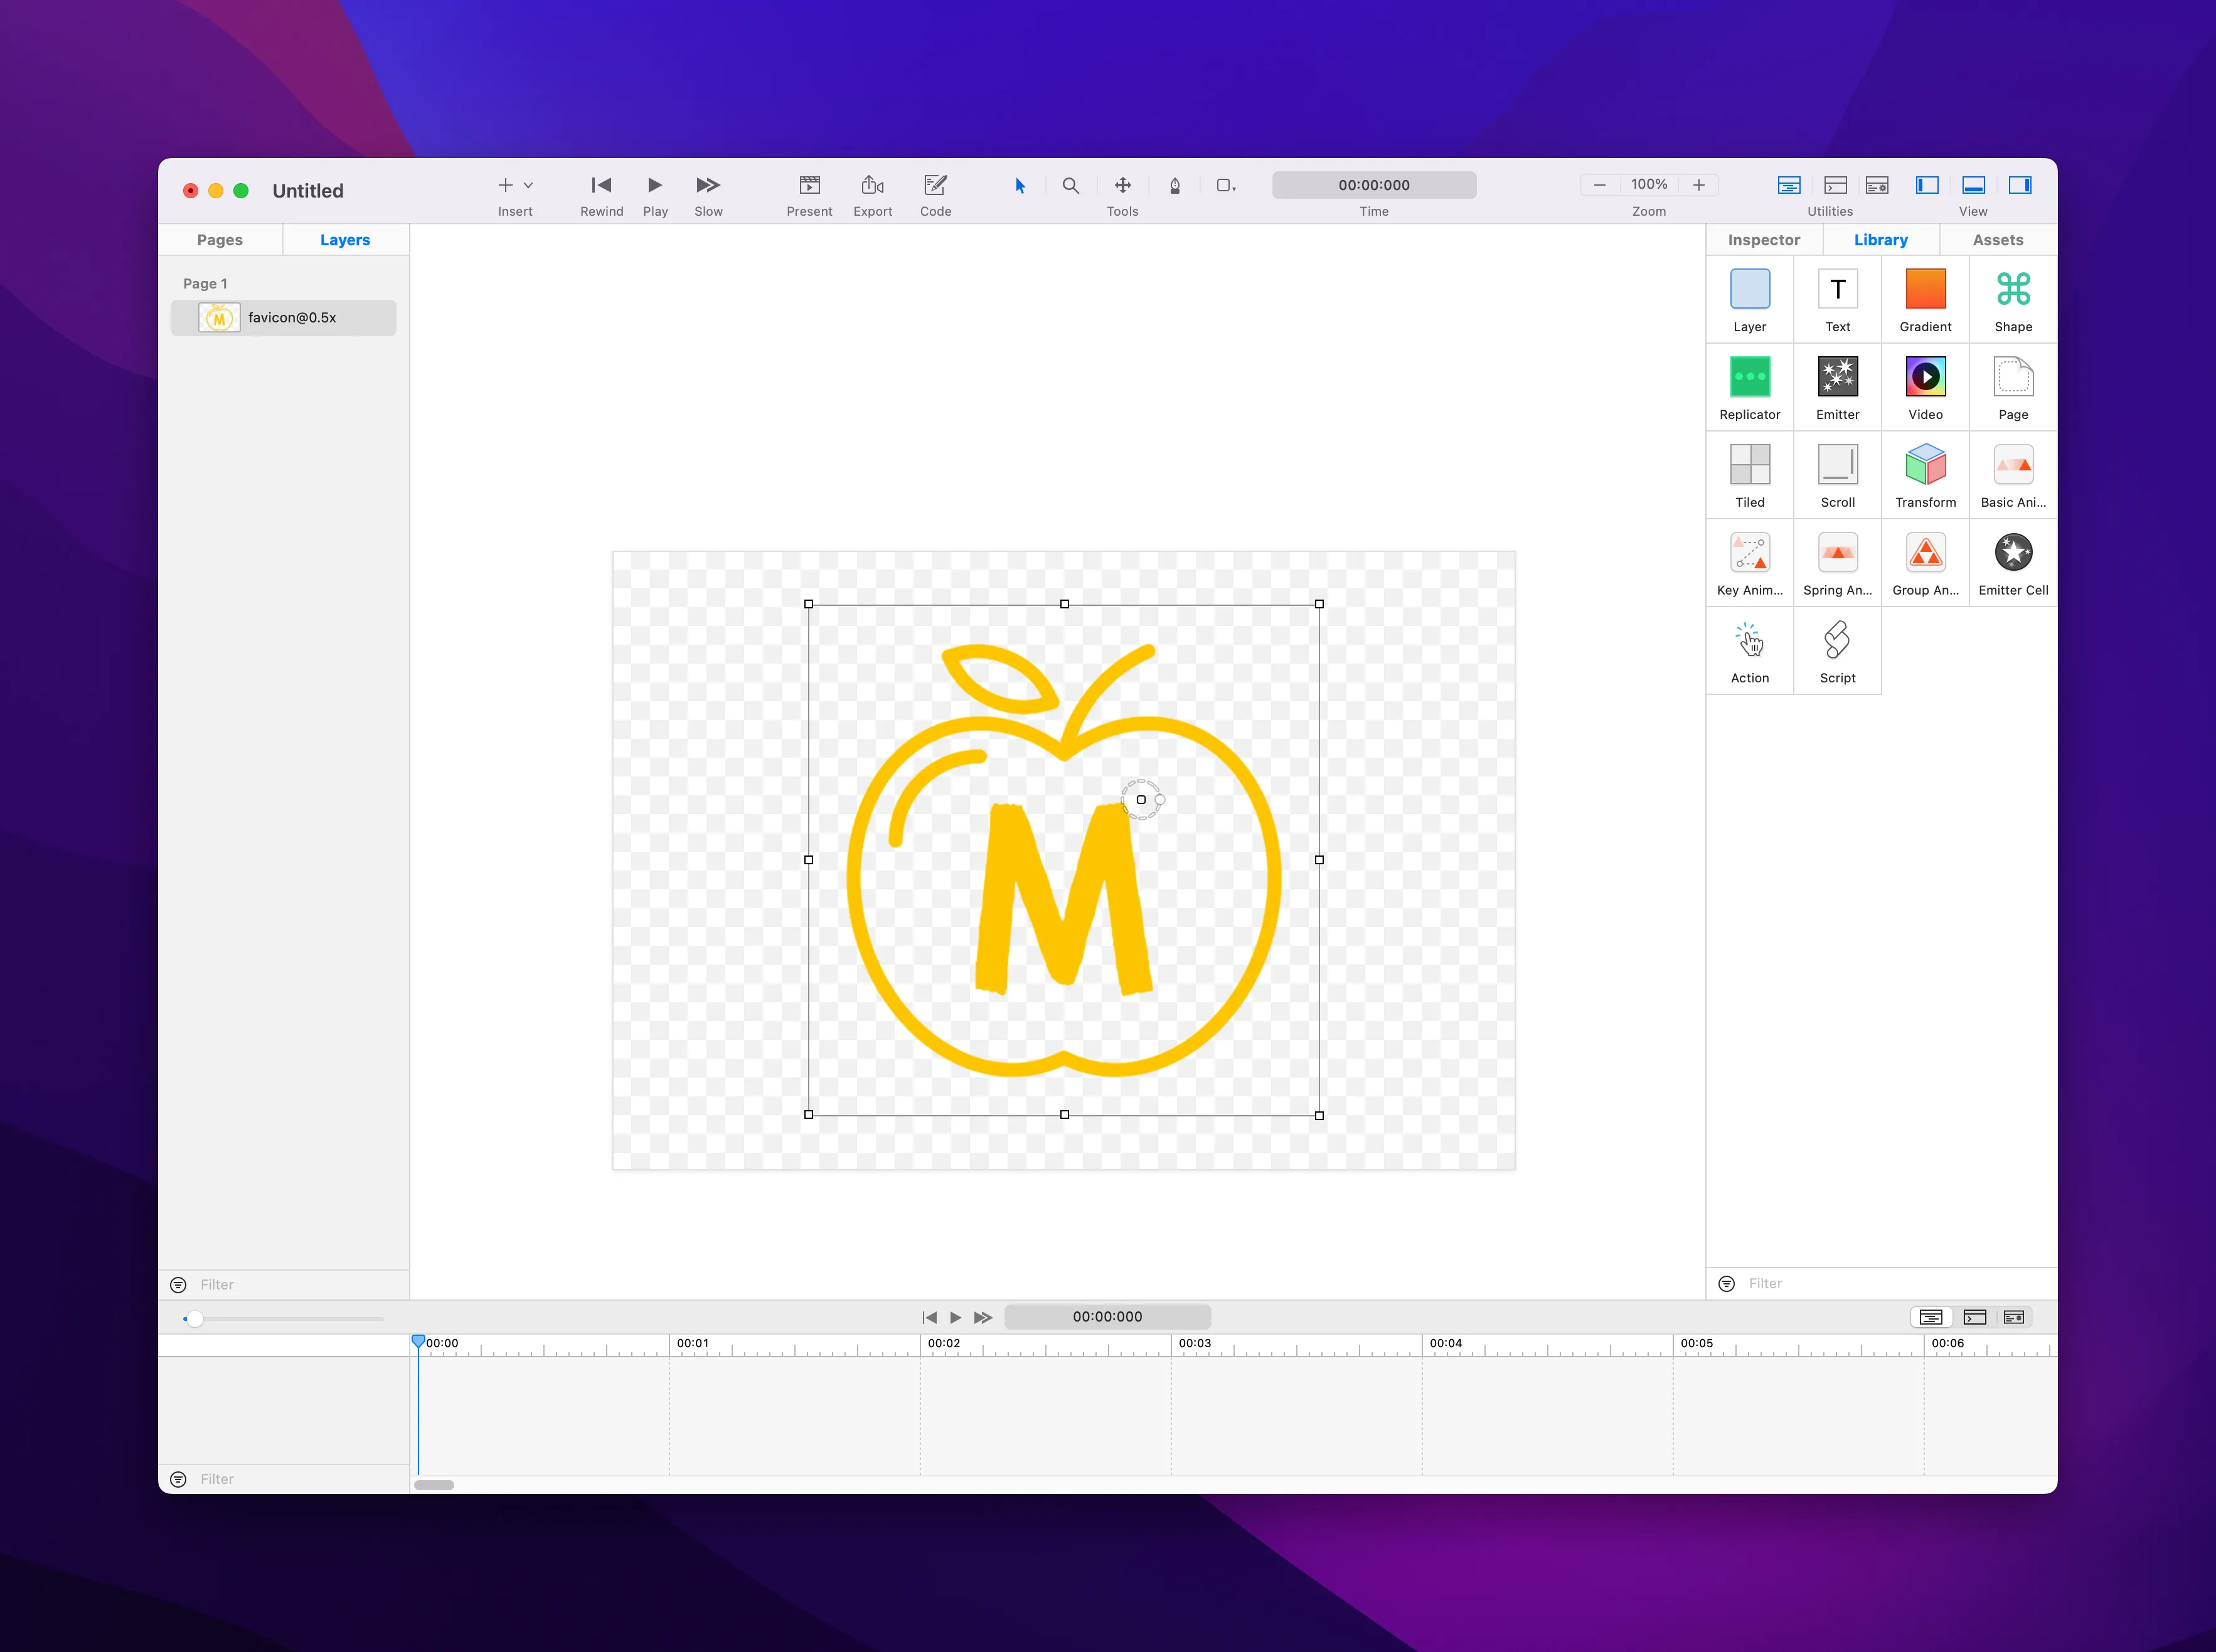Toggle the first Utilities panel button
The width and height of the screenshot is (2216, 1652).
point(1789,185)
